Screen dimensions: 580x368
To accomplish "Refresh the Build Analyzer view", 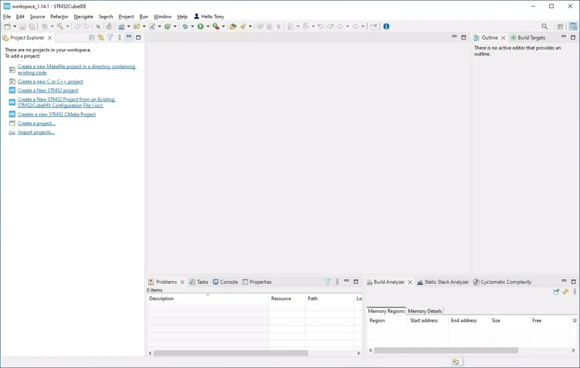I will [565, 292].
